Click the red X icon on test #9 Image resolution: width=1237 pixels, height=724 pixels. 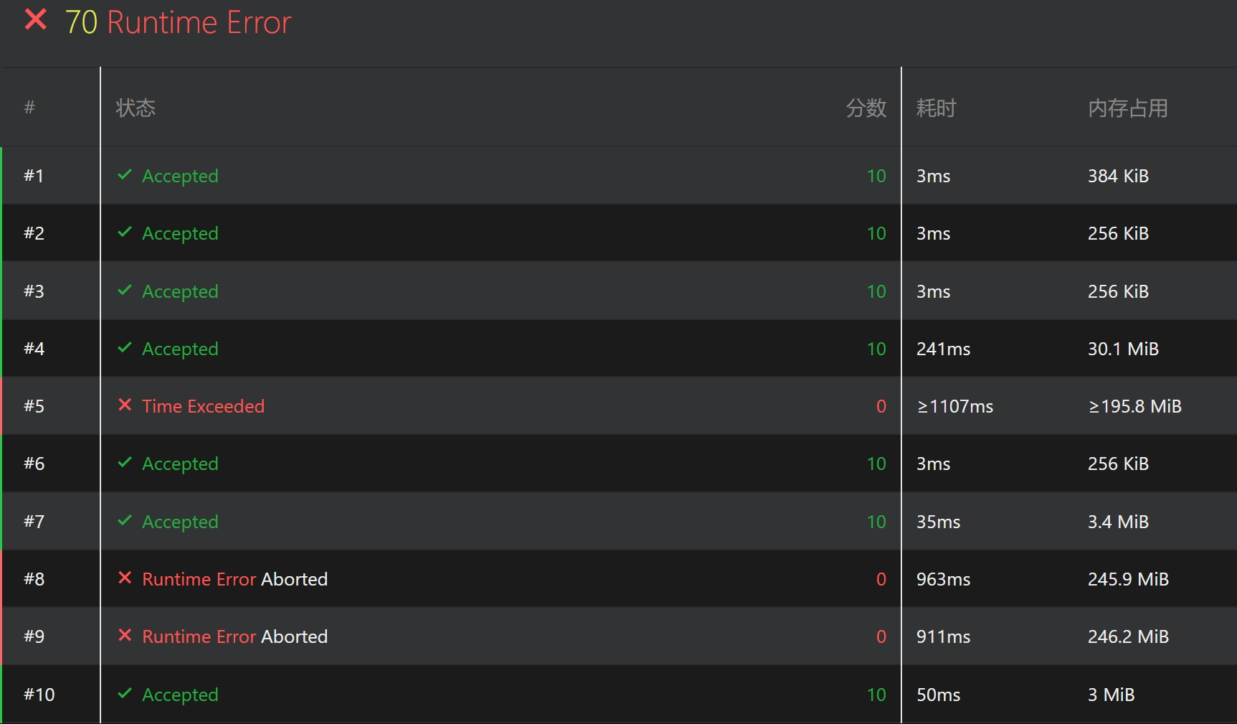125,635
